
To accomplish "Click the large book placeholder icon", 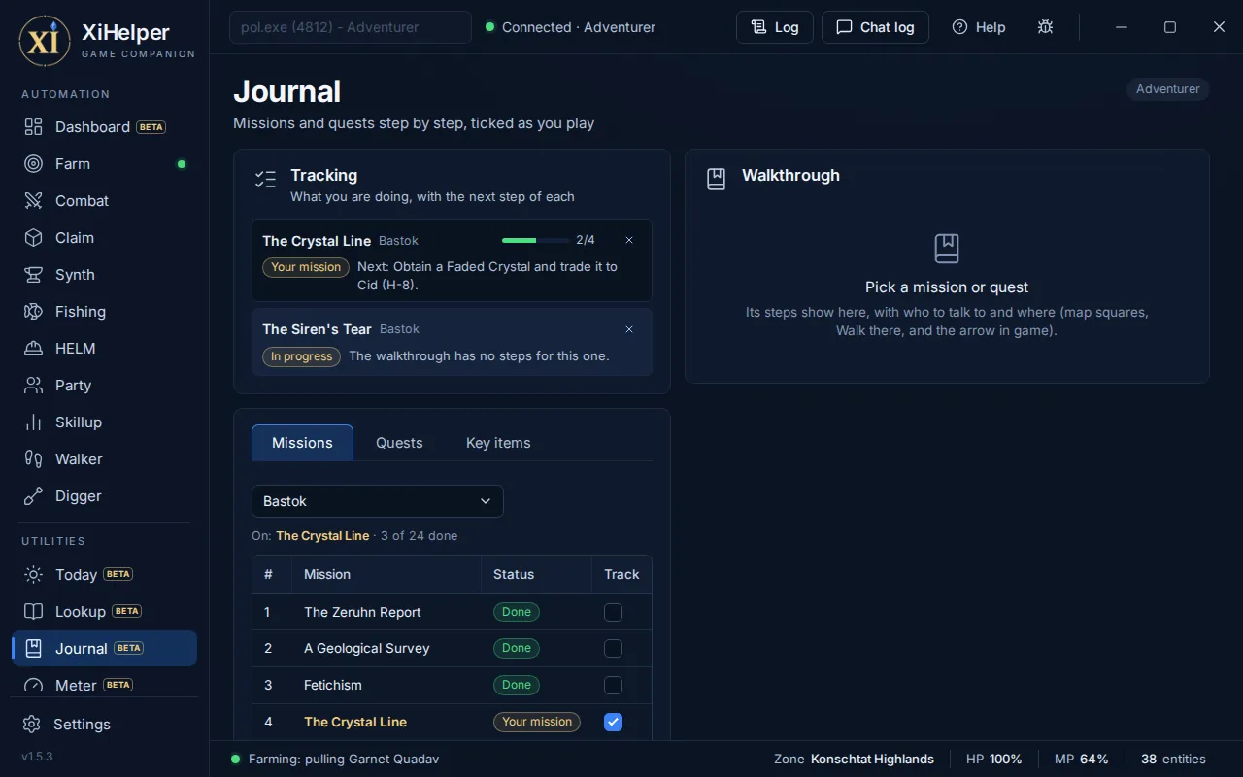I will [947, 249].
